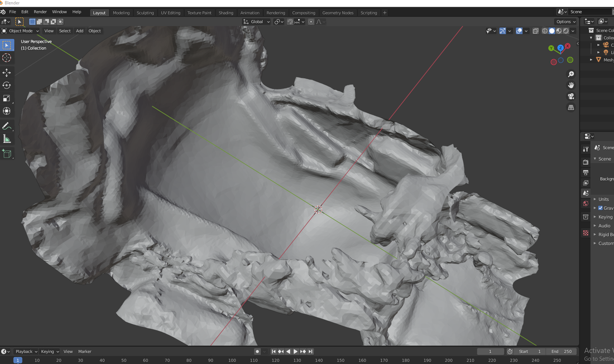The width and height of the screenshot is (614, 364).
Task: Jump to the last frame
Action: (x=310, y=352)
